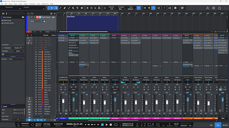Viewport: 229px width, 128px height.
Task: Open the Parameter dropdown arrow
Action: pos(20,9)
